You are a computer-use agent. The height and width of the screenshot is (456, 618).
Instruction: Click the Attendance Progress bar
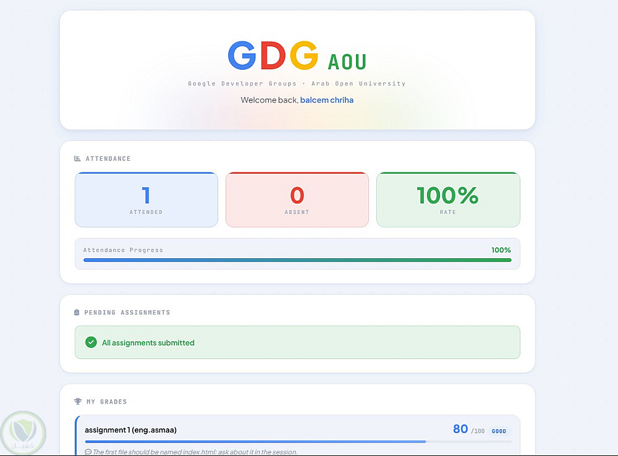(297, 260)
